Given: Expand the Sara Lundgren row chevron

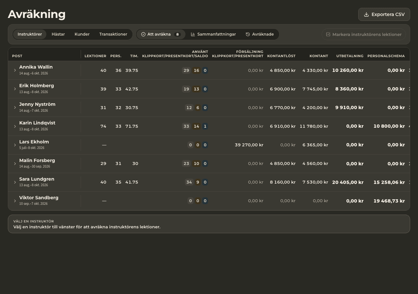Looking at the screenshot, I should 15,182.
